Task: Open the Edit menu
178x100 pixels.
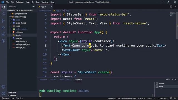Action: (x=12, y=2)
